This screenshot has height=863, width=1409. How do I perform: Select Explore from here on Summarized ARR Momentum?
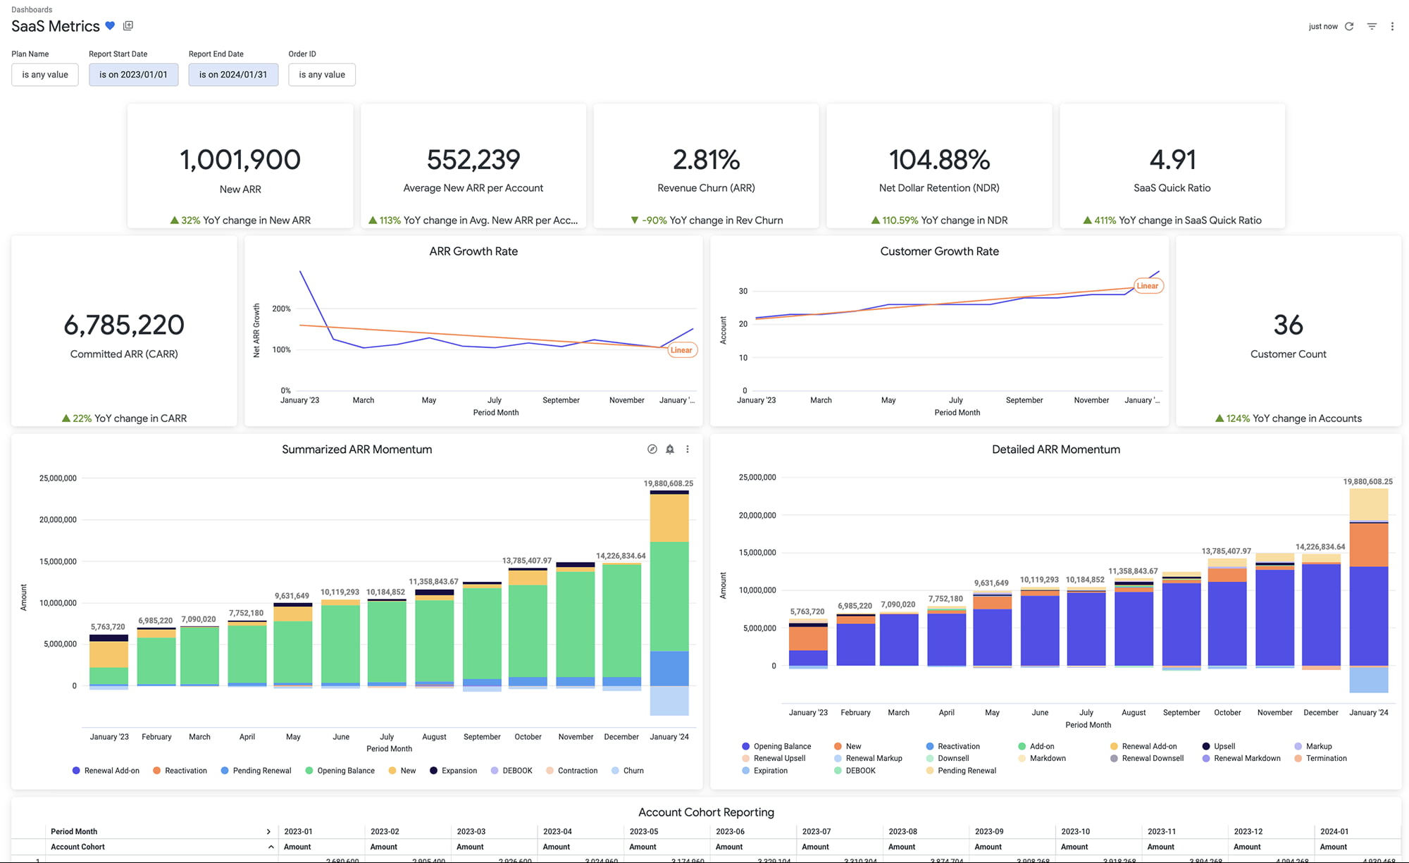click(652, 449)
